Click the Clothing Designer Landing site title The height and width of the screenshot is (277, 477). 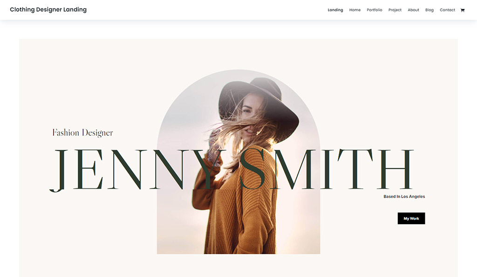click(48, 9)
